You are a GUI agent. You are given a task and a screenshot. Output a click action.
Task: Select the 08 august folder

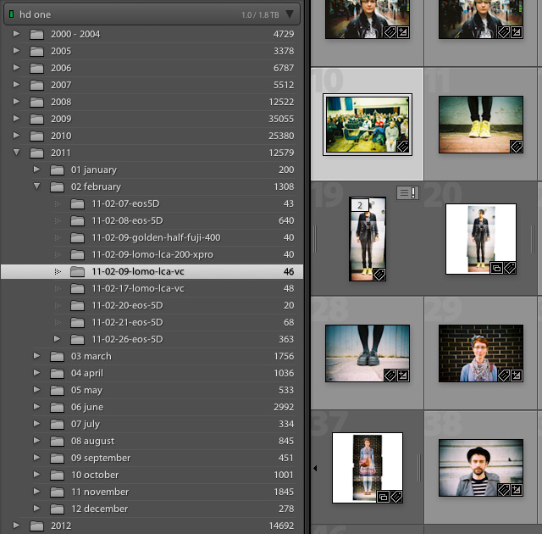pyautogui.click(x=152, y=441)
